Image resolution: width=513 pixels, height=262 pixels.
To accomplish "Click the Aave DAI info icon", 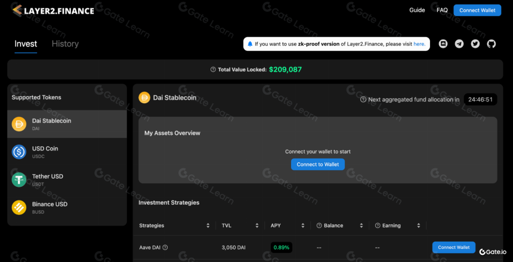I will coord(165,248).
